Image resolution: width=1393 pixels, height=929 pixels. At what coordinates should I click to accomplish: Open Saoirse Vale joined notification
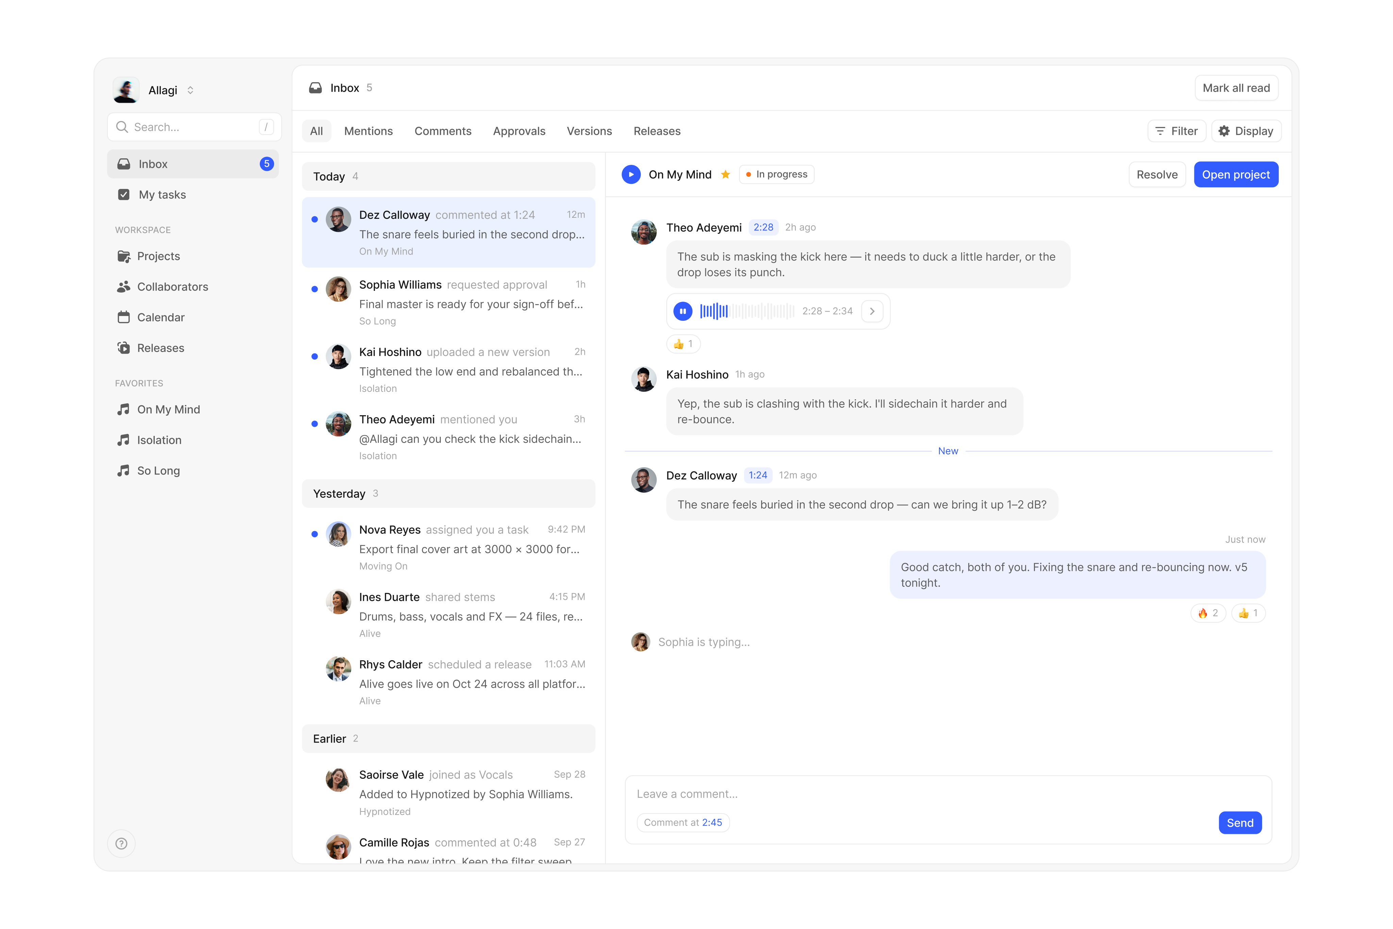(x=448, y=793)
